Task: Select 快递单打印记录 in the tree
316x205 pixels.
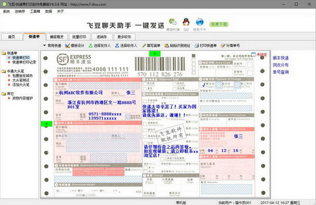Action: coord(24,62)
